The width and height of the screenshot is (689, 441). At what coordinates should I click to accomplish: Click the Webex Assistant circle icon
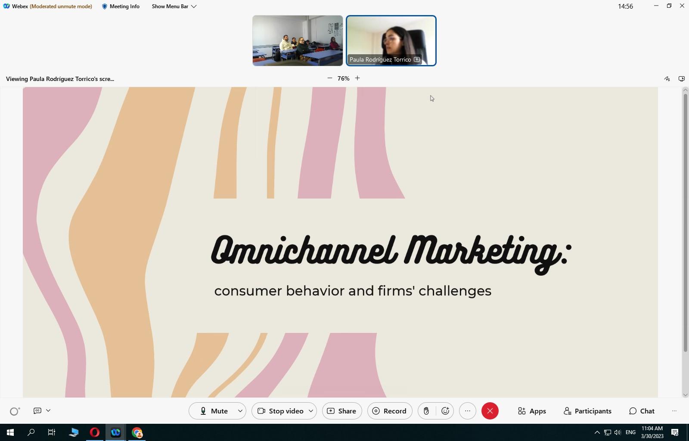coord(15,411)
